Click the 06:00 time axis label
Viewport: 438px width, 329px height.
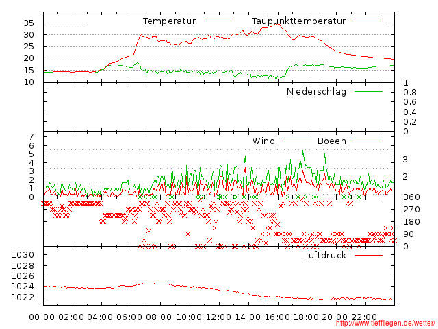coord(129,317)
